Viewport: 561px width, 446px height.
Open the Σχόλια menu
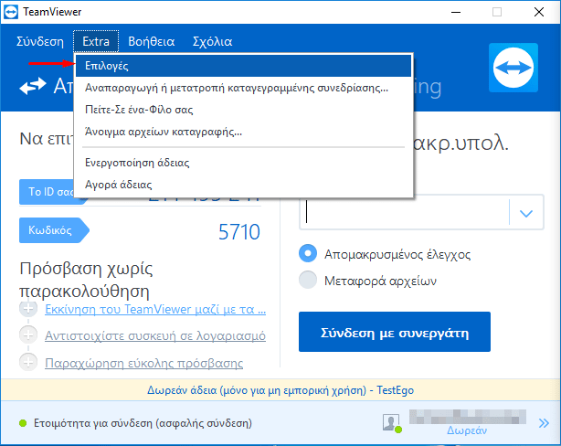click(213, 41)
